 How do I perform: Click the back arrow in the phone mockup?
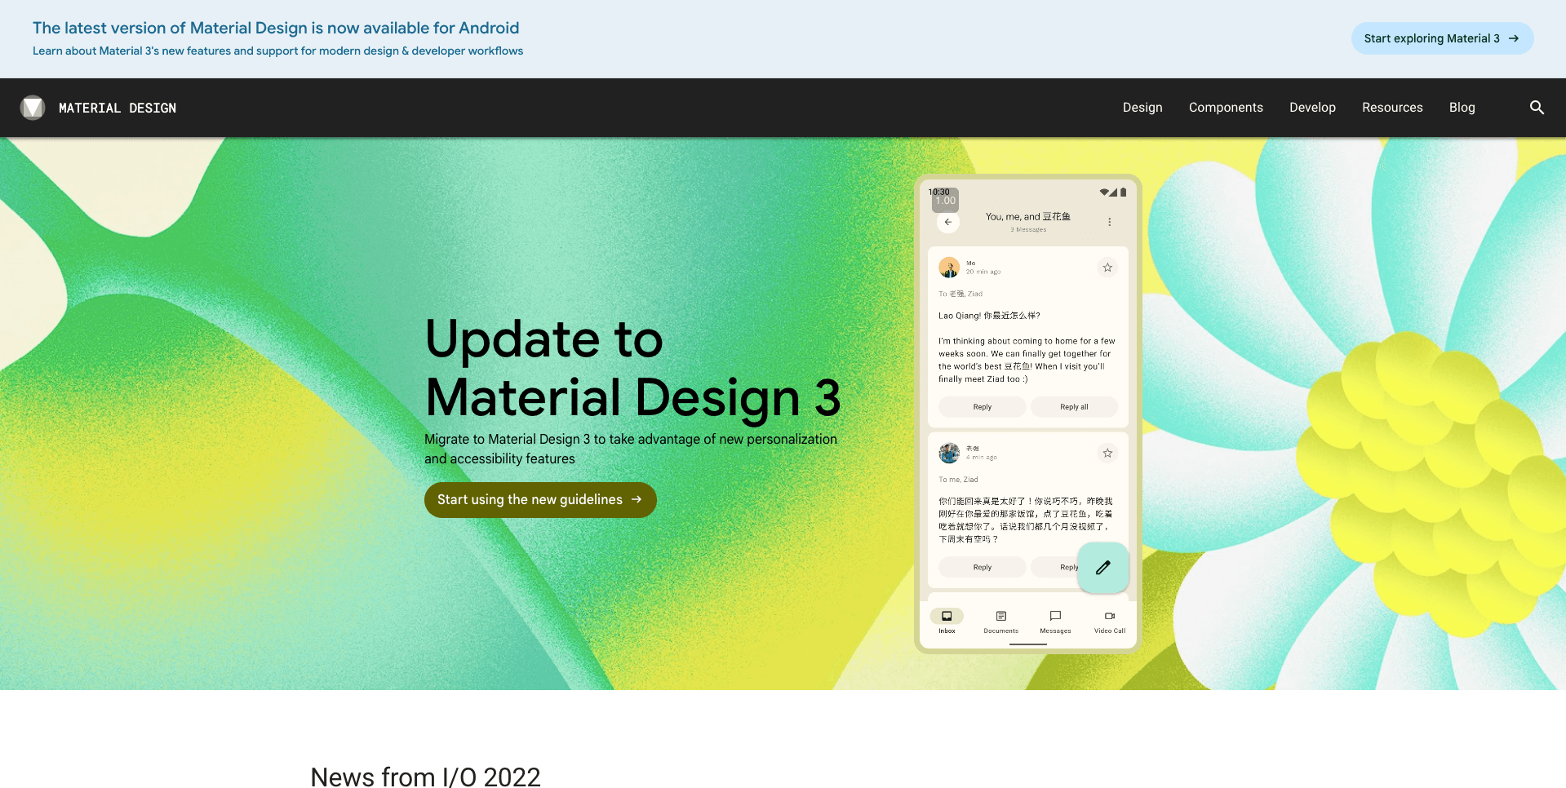click(948, 222)
